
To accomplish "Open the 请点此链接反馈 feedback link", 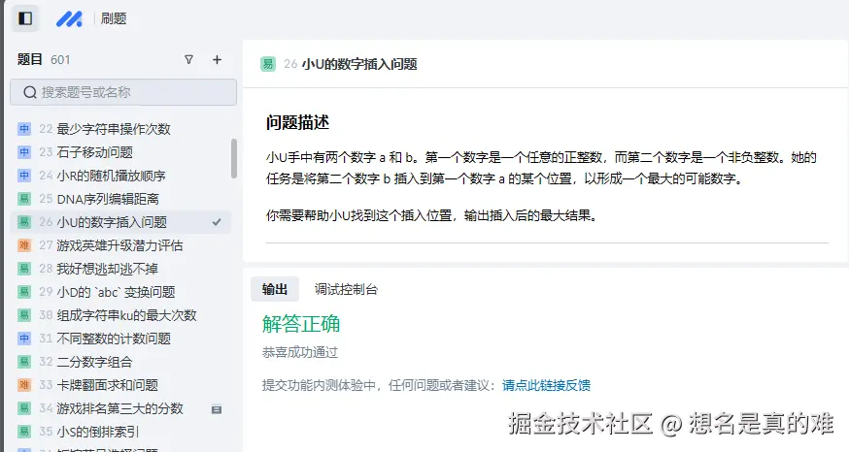I will tap(546, 385).
